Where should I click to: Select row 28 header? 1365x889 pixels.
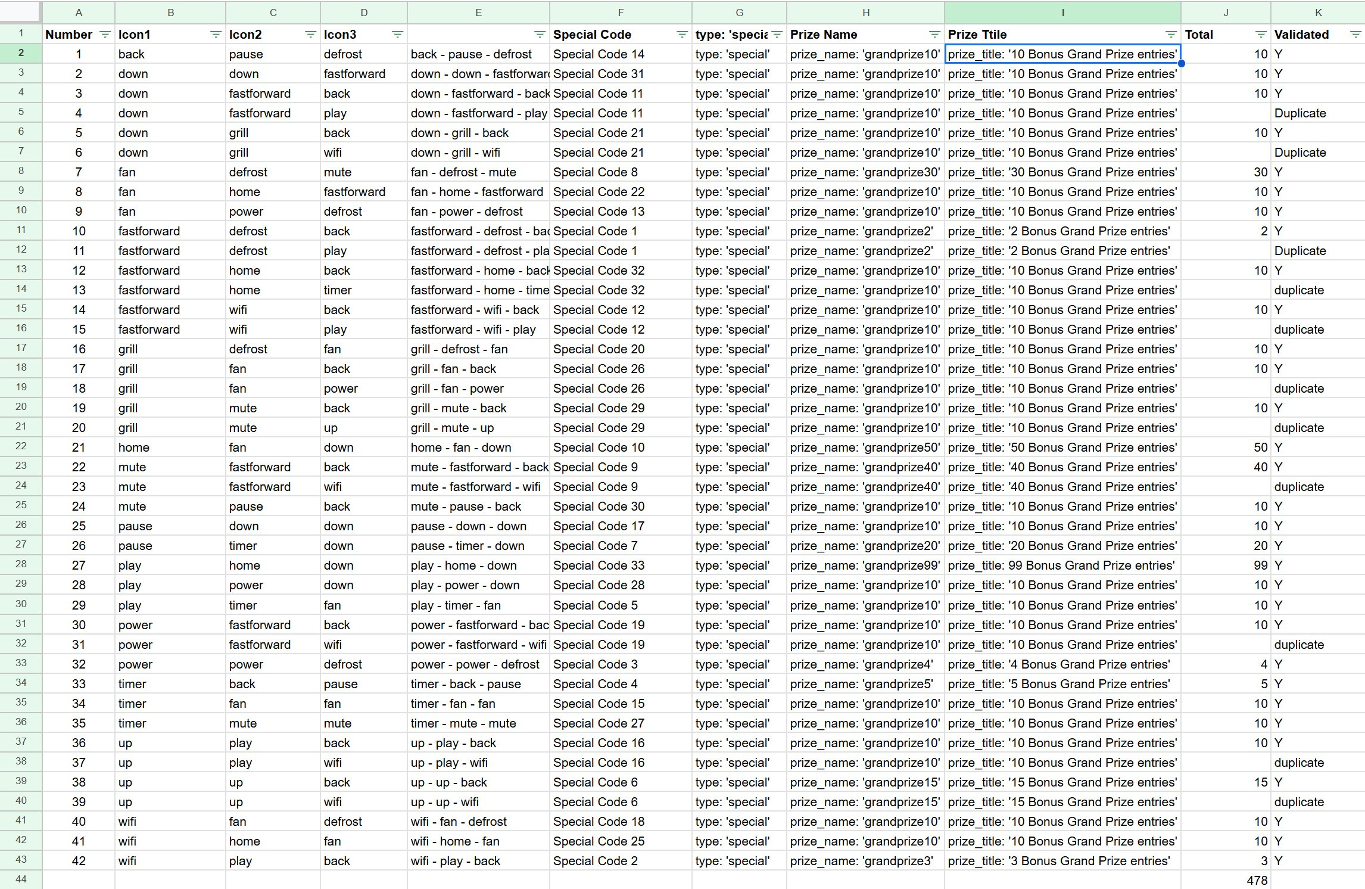(21, 564)
